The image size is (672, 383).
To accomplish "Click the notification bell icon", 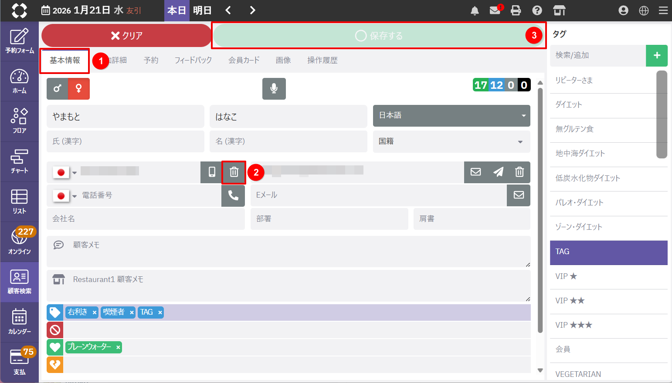I will tap(475, 10).
